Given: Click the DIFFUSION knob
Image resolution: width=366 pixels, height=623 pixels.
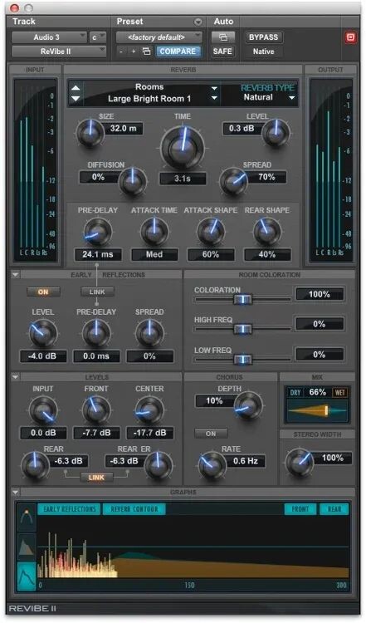Looking at the screenshot, I should (133, 181).
